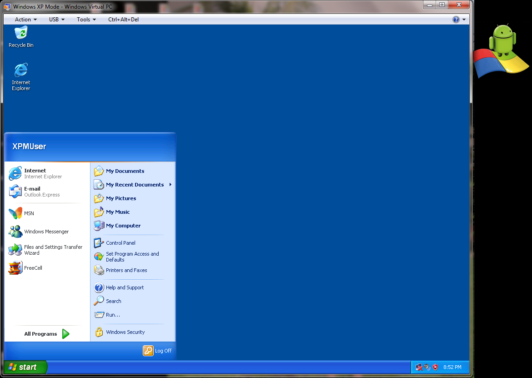Click the red security shield tray icon
This screenshot has width=532, height=378.
coord(435,367)
